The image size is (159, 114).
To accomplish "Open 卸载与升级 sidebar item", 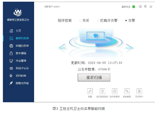I will (19, 83).
